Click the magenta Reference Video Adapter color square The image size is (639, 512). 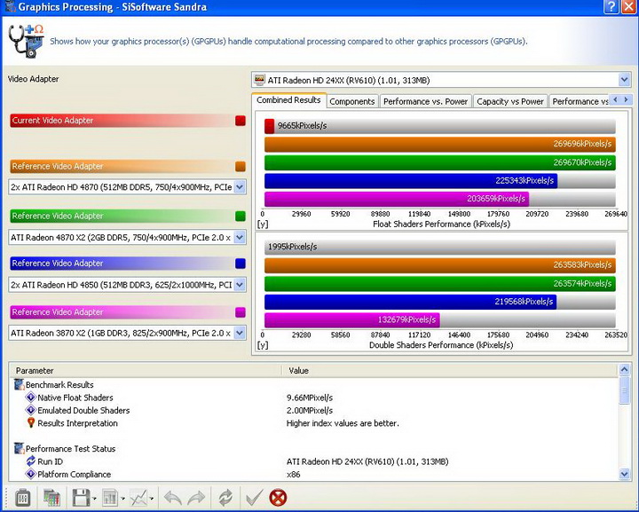[x=241, y=312]
